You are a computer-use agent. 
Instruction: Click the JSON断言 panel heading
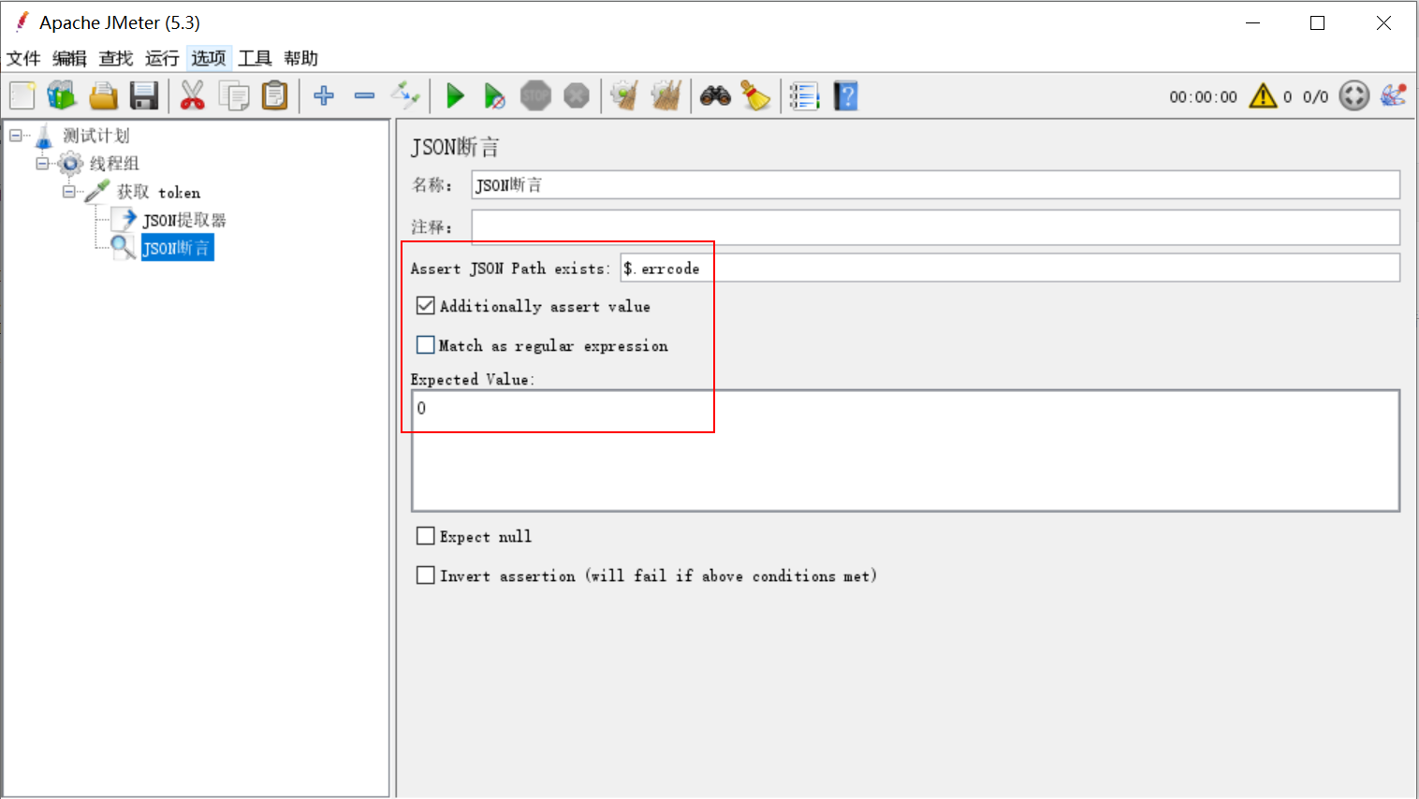[x=455, y=147]
